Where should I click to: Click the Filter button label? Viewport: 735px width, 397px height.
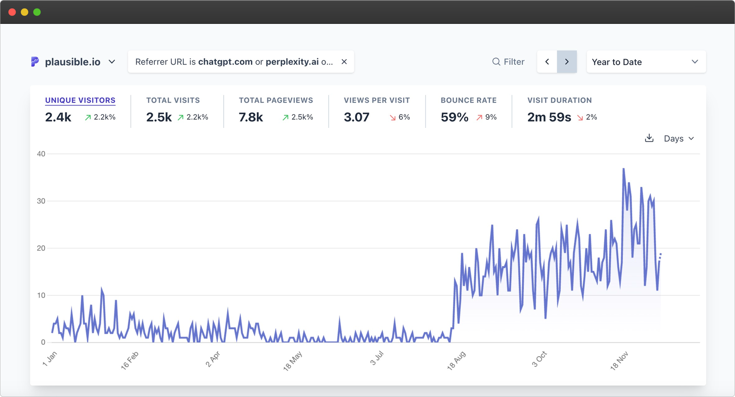coord(514,62)
